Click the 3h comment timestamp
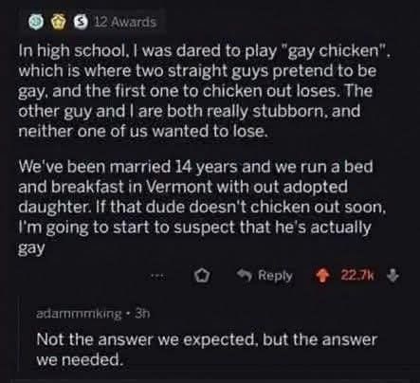Screen dimensions: 420x383 click(x=142, y=314)
